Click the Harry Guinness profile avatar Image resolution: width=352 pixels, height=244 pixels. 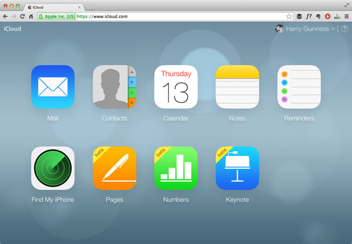279,29
